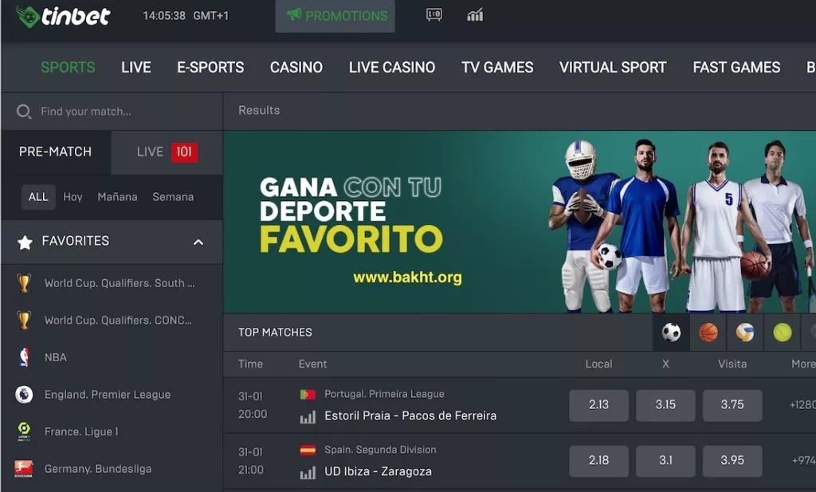816x492 pixels.
Task: Open stats icon for UD Ibiza match
Action: pyautogui.click(x=308, y=472)
